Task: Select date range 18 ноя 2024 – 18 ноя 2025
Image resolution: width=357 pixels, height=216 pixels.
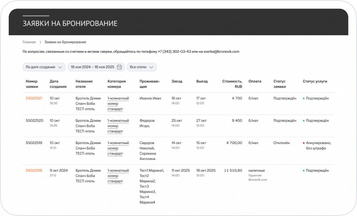Action: pos(96,67)
